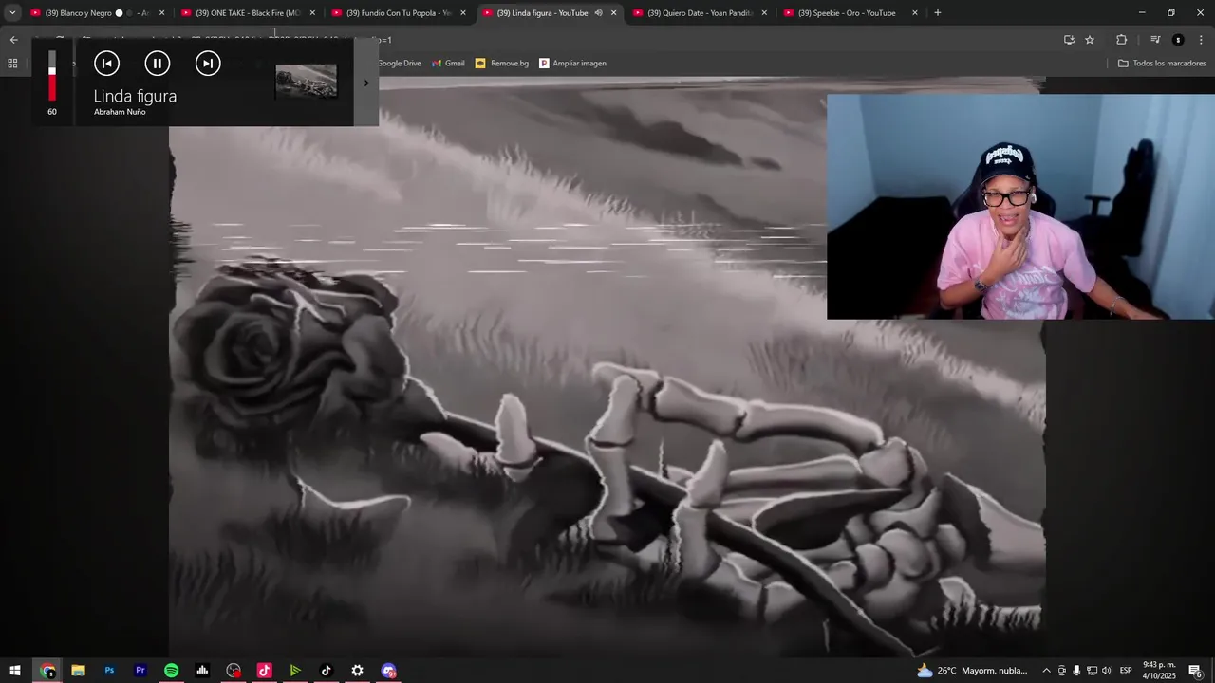Skip to previous track in media overlay
Image resolution: width=1215 pixels, height=683 pixels.
click(107, 64)
